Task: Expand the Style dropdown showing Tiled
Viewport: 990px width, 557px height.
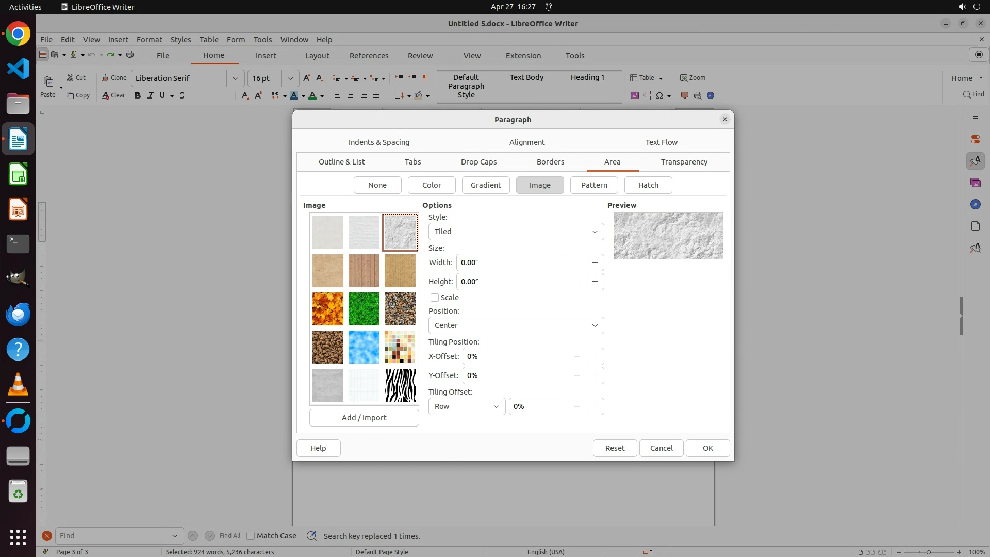Action: click(516, 232)
